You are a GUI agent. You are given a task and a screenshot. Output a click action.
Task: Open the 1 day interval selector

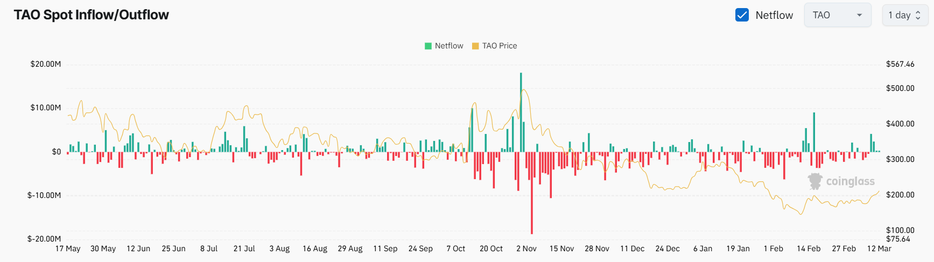904,15
